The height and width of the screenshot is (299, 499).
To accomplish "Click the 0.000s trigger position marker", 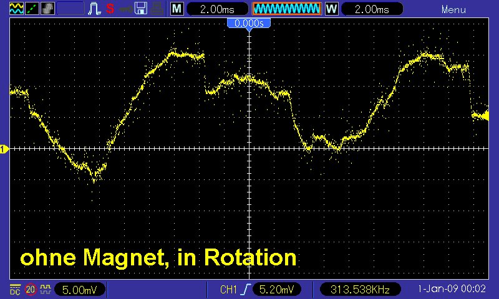I will coord(249,23).
